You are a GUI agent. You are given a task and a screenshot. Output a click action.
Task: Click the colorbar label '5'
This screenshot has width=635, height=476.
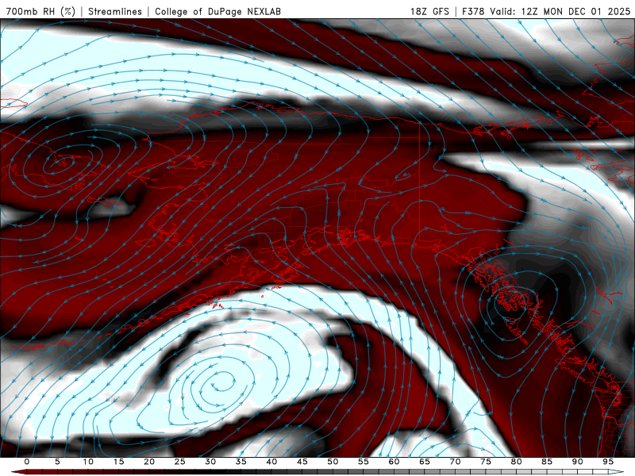pos(57,462)
